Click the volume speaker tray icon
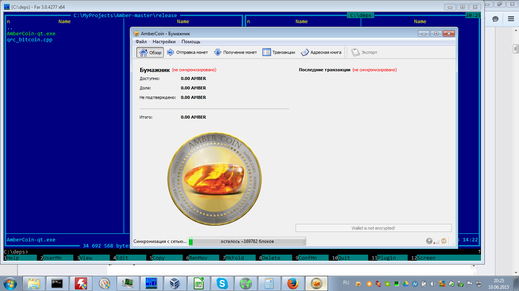Viewport: 519px width, 291px height. pos(433,283)
